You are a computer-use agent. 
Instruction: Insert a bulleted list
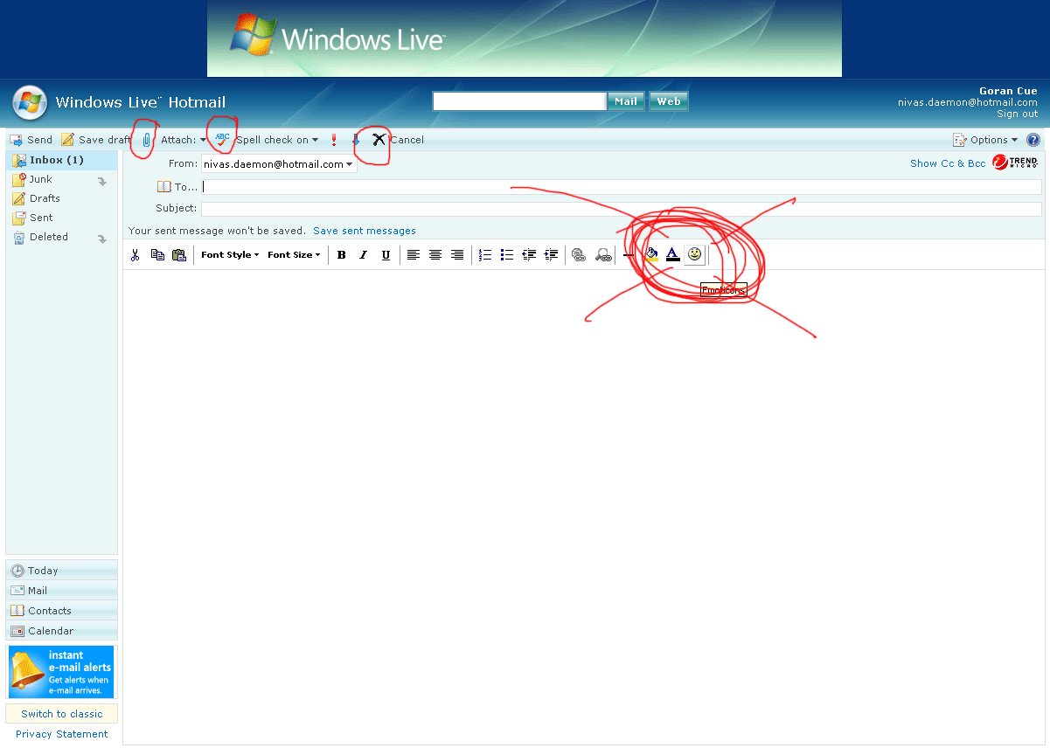[506, 255]
